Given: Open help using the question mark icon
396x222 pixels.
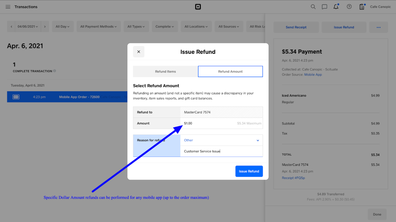Looking at the screenshot, I should pos(349,7).
